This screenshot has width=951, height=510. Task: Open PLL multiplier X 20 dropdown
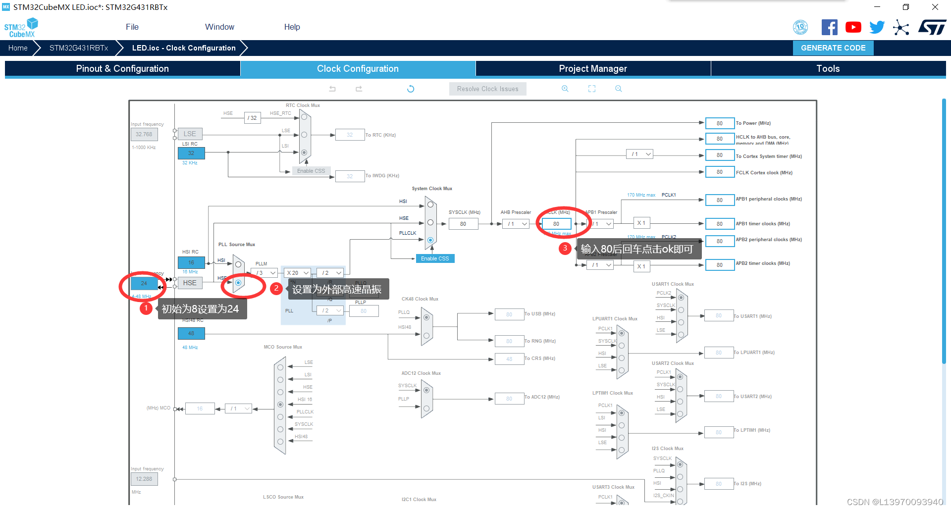(x=298, y=273)
